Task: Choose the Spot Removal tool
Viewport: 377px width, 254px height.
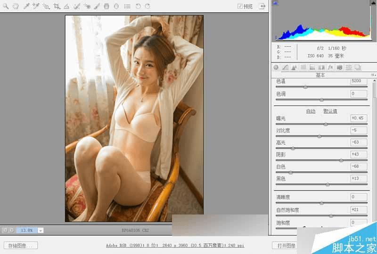Action: click(77, 7)
